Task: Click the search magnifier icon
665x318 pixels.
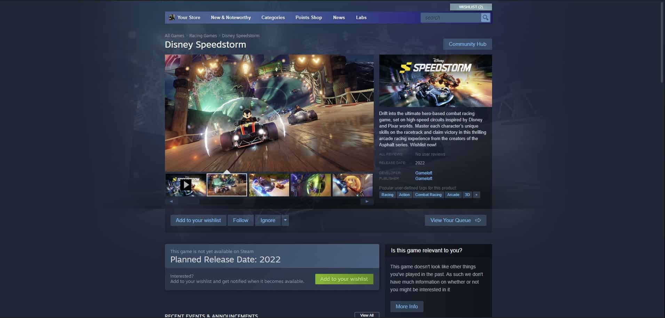Action: click(485, 17)
